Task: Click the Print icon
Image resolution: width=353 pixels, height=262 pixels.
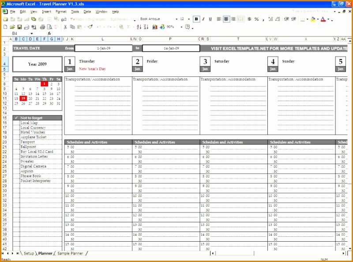Action: [42, 27]
